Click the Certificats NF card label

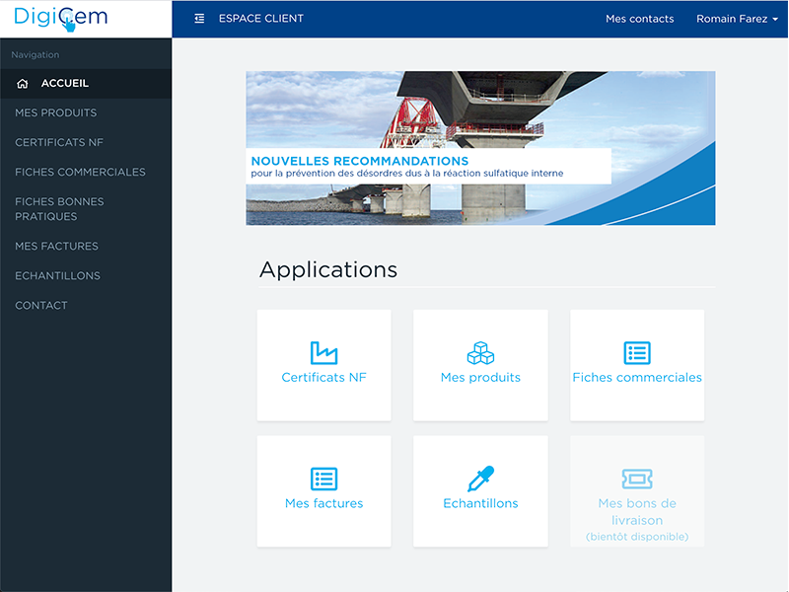tap(323, 378)
